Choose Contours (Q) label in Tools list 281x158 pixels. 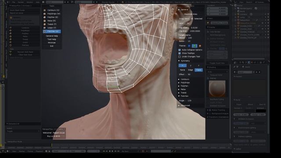pyautogui.click(x=53, y=10)
